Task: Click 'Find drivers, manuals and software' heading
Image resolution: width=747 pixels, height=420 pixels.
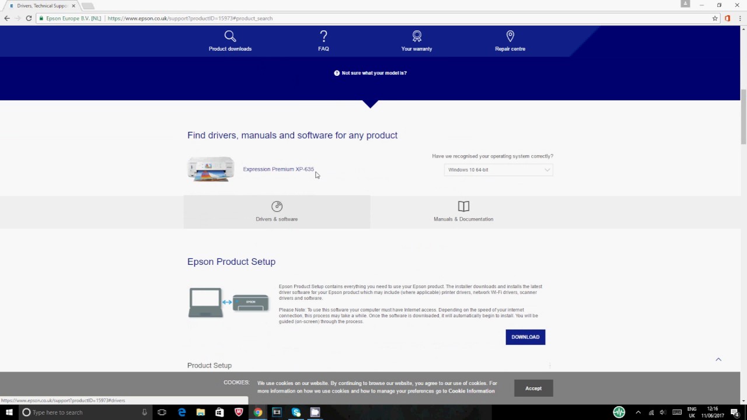Action: pos(292,135)
